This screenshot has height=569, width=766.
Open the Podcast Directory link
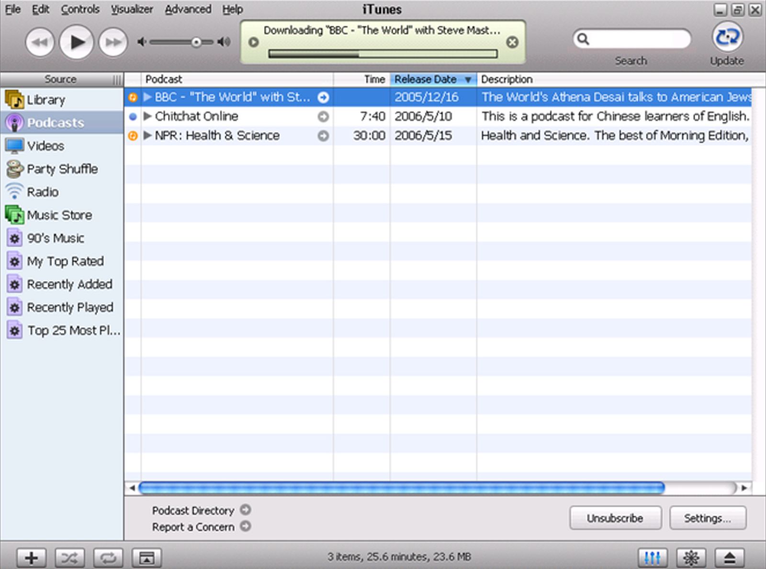193,511
